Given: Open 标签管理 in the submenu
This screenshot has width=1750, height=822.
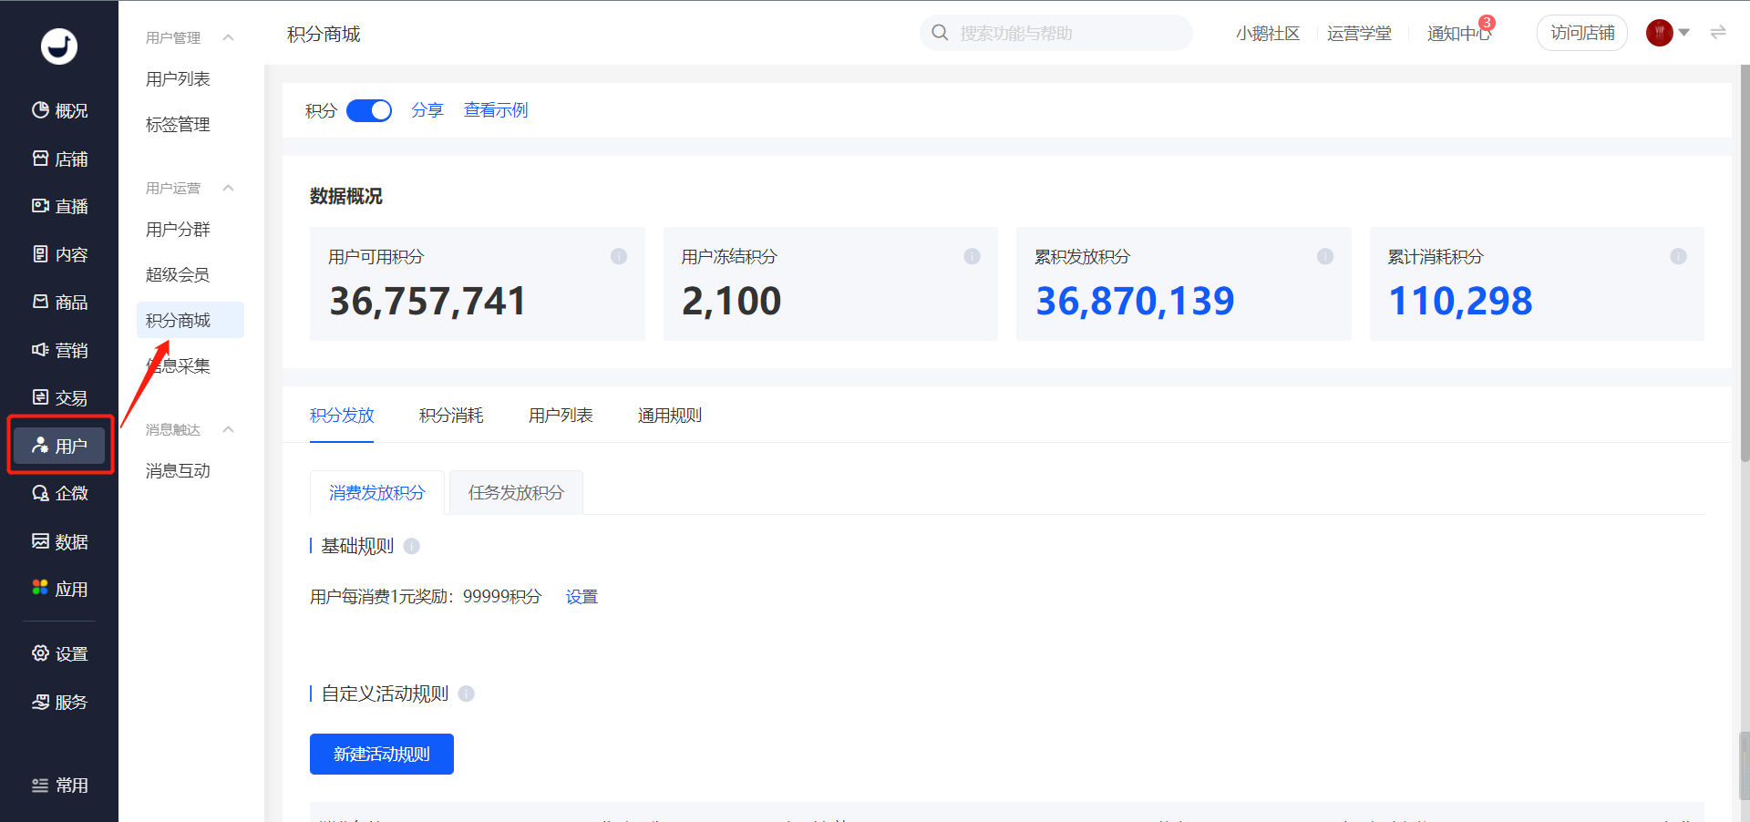Looking at the screenshot, I should click(x=178, y=124).
